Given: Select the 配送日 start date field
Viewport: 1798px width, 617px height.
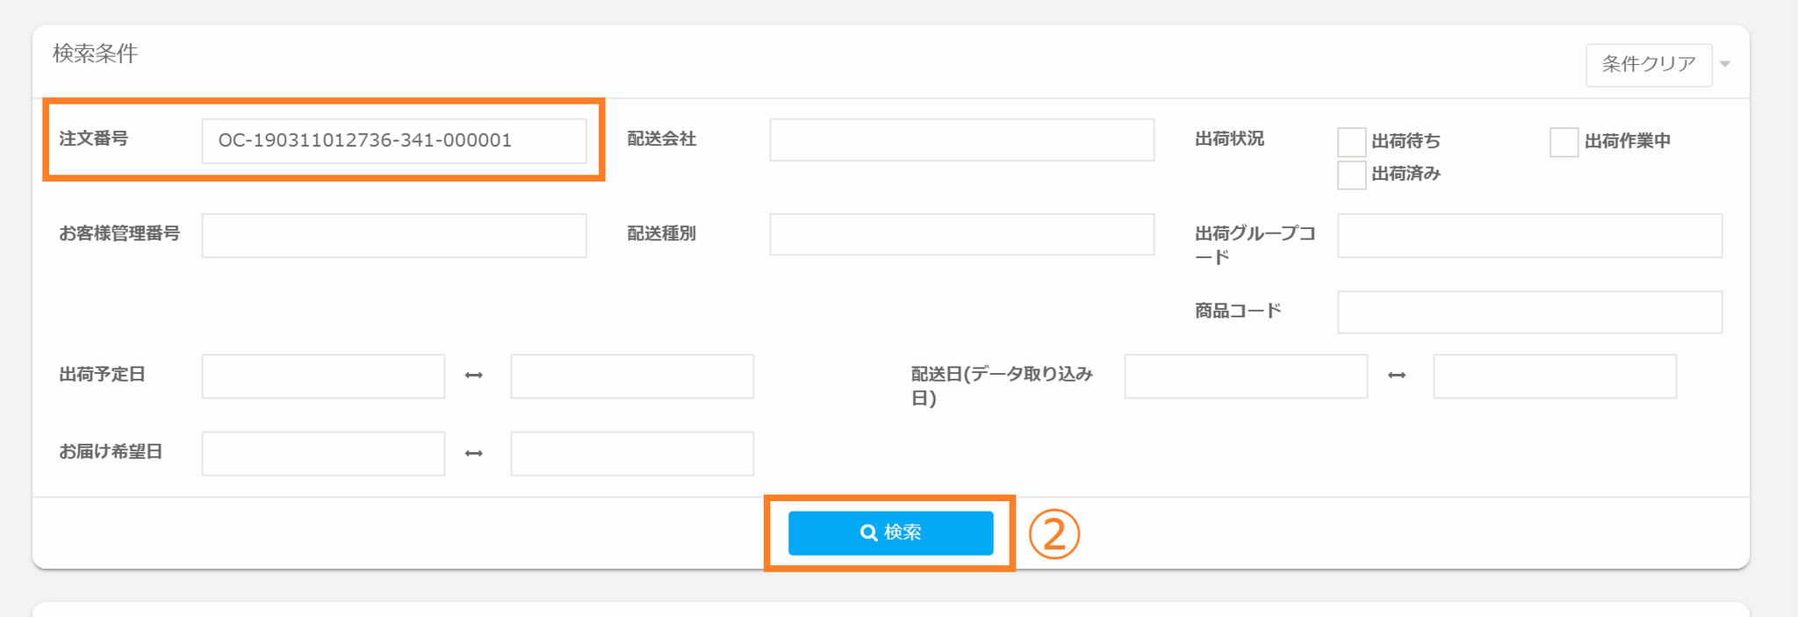Looking at the screenshot, I should pos(1246,376).
